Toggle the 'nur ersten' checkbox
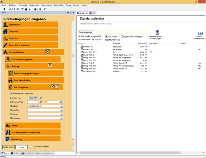The height and width of the screenshot is (158, 206). pos(106,37)
